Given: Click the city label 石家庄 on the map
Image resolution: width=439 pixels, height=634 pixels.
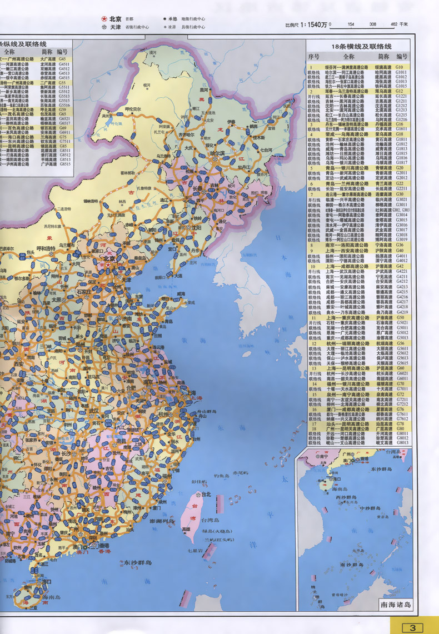Looking at the screenshot, I should [x=84, y=292].
